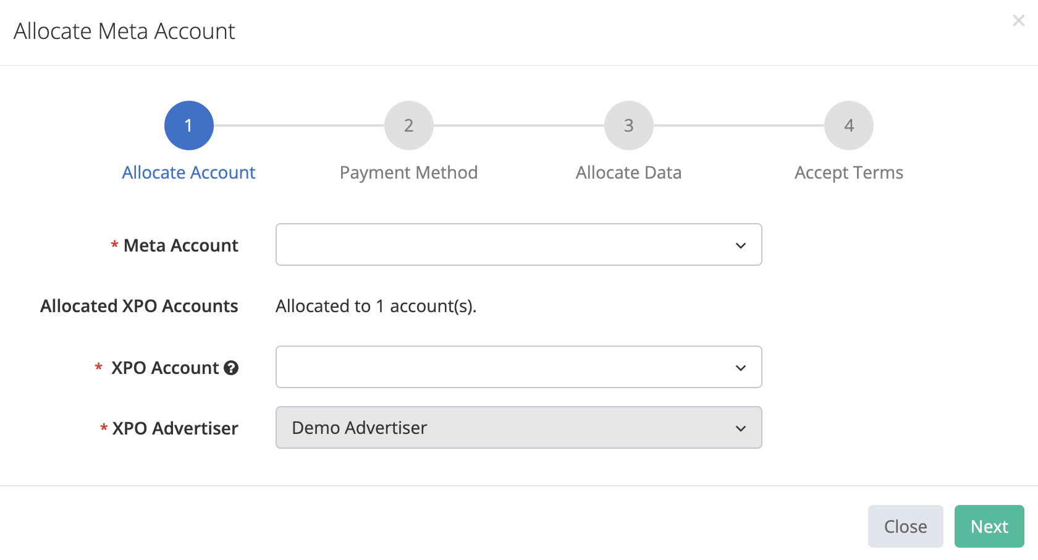This screenshot has height=560, width=1038.
Task: Select the Allocate Account step label
Action: click(x=188, y=172)
